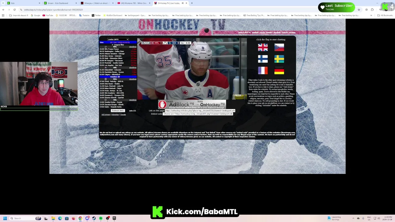Go back with the browser back arrow
Image resolution: width=395 pixels, height=222 pixels.
point(3,10)
